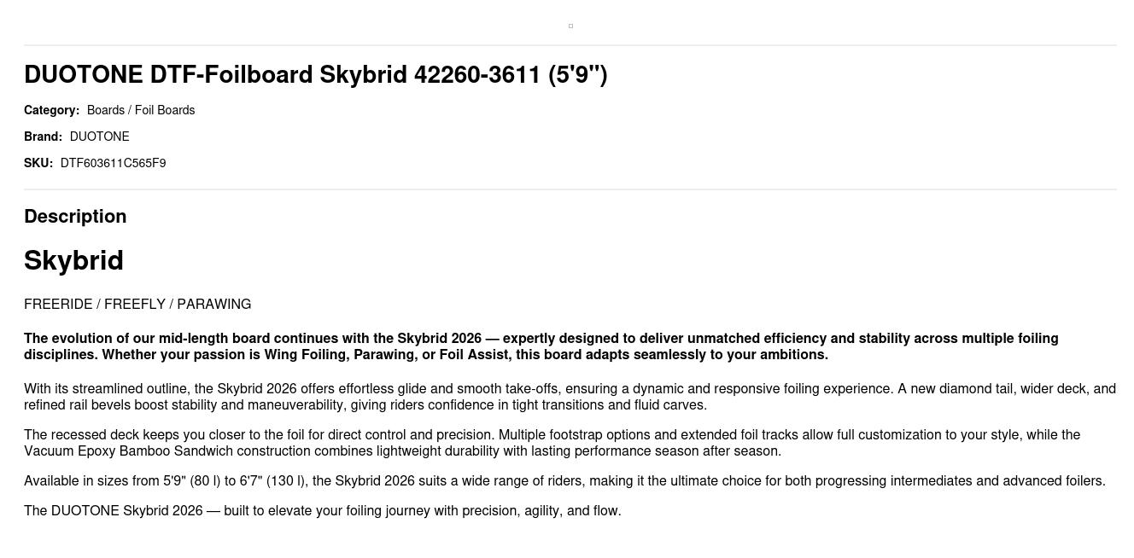Click the "Available in sizes" paragraph
Viewport: 1134px width, 558px height.
(564, 481)
